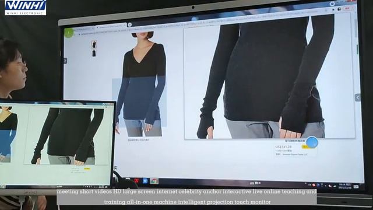
Task: Click the yellow button beside the price
Action: tap(306, 147)
